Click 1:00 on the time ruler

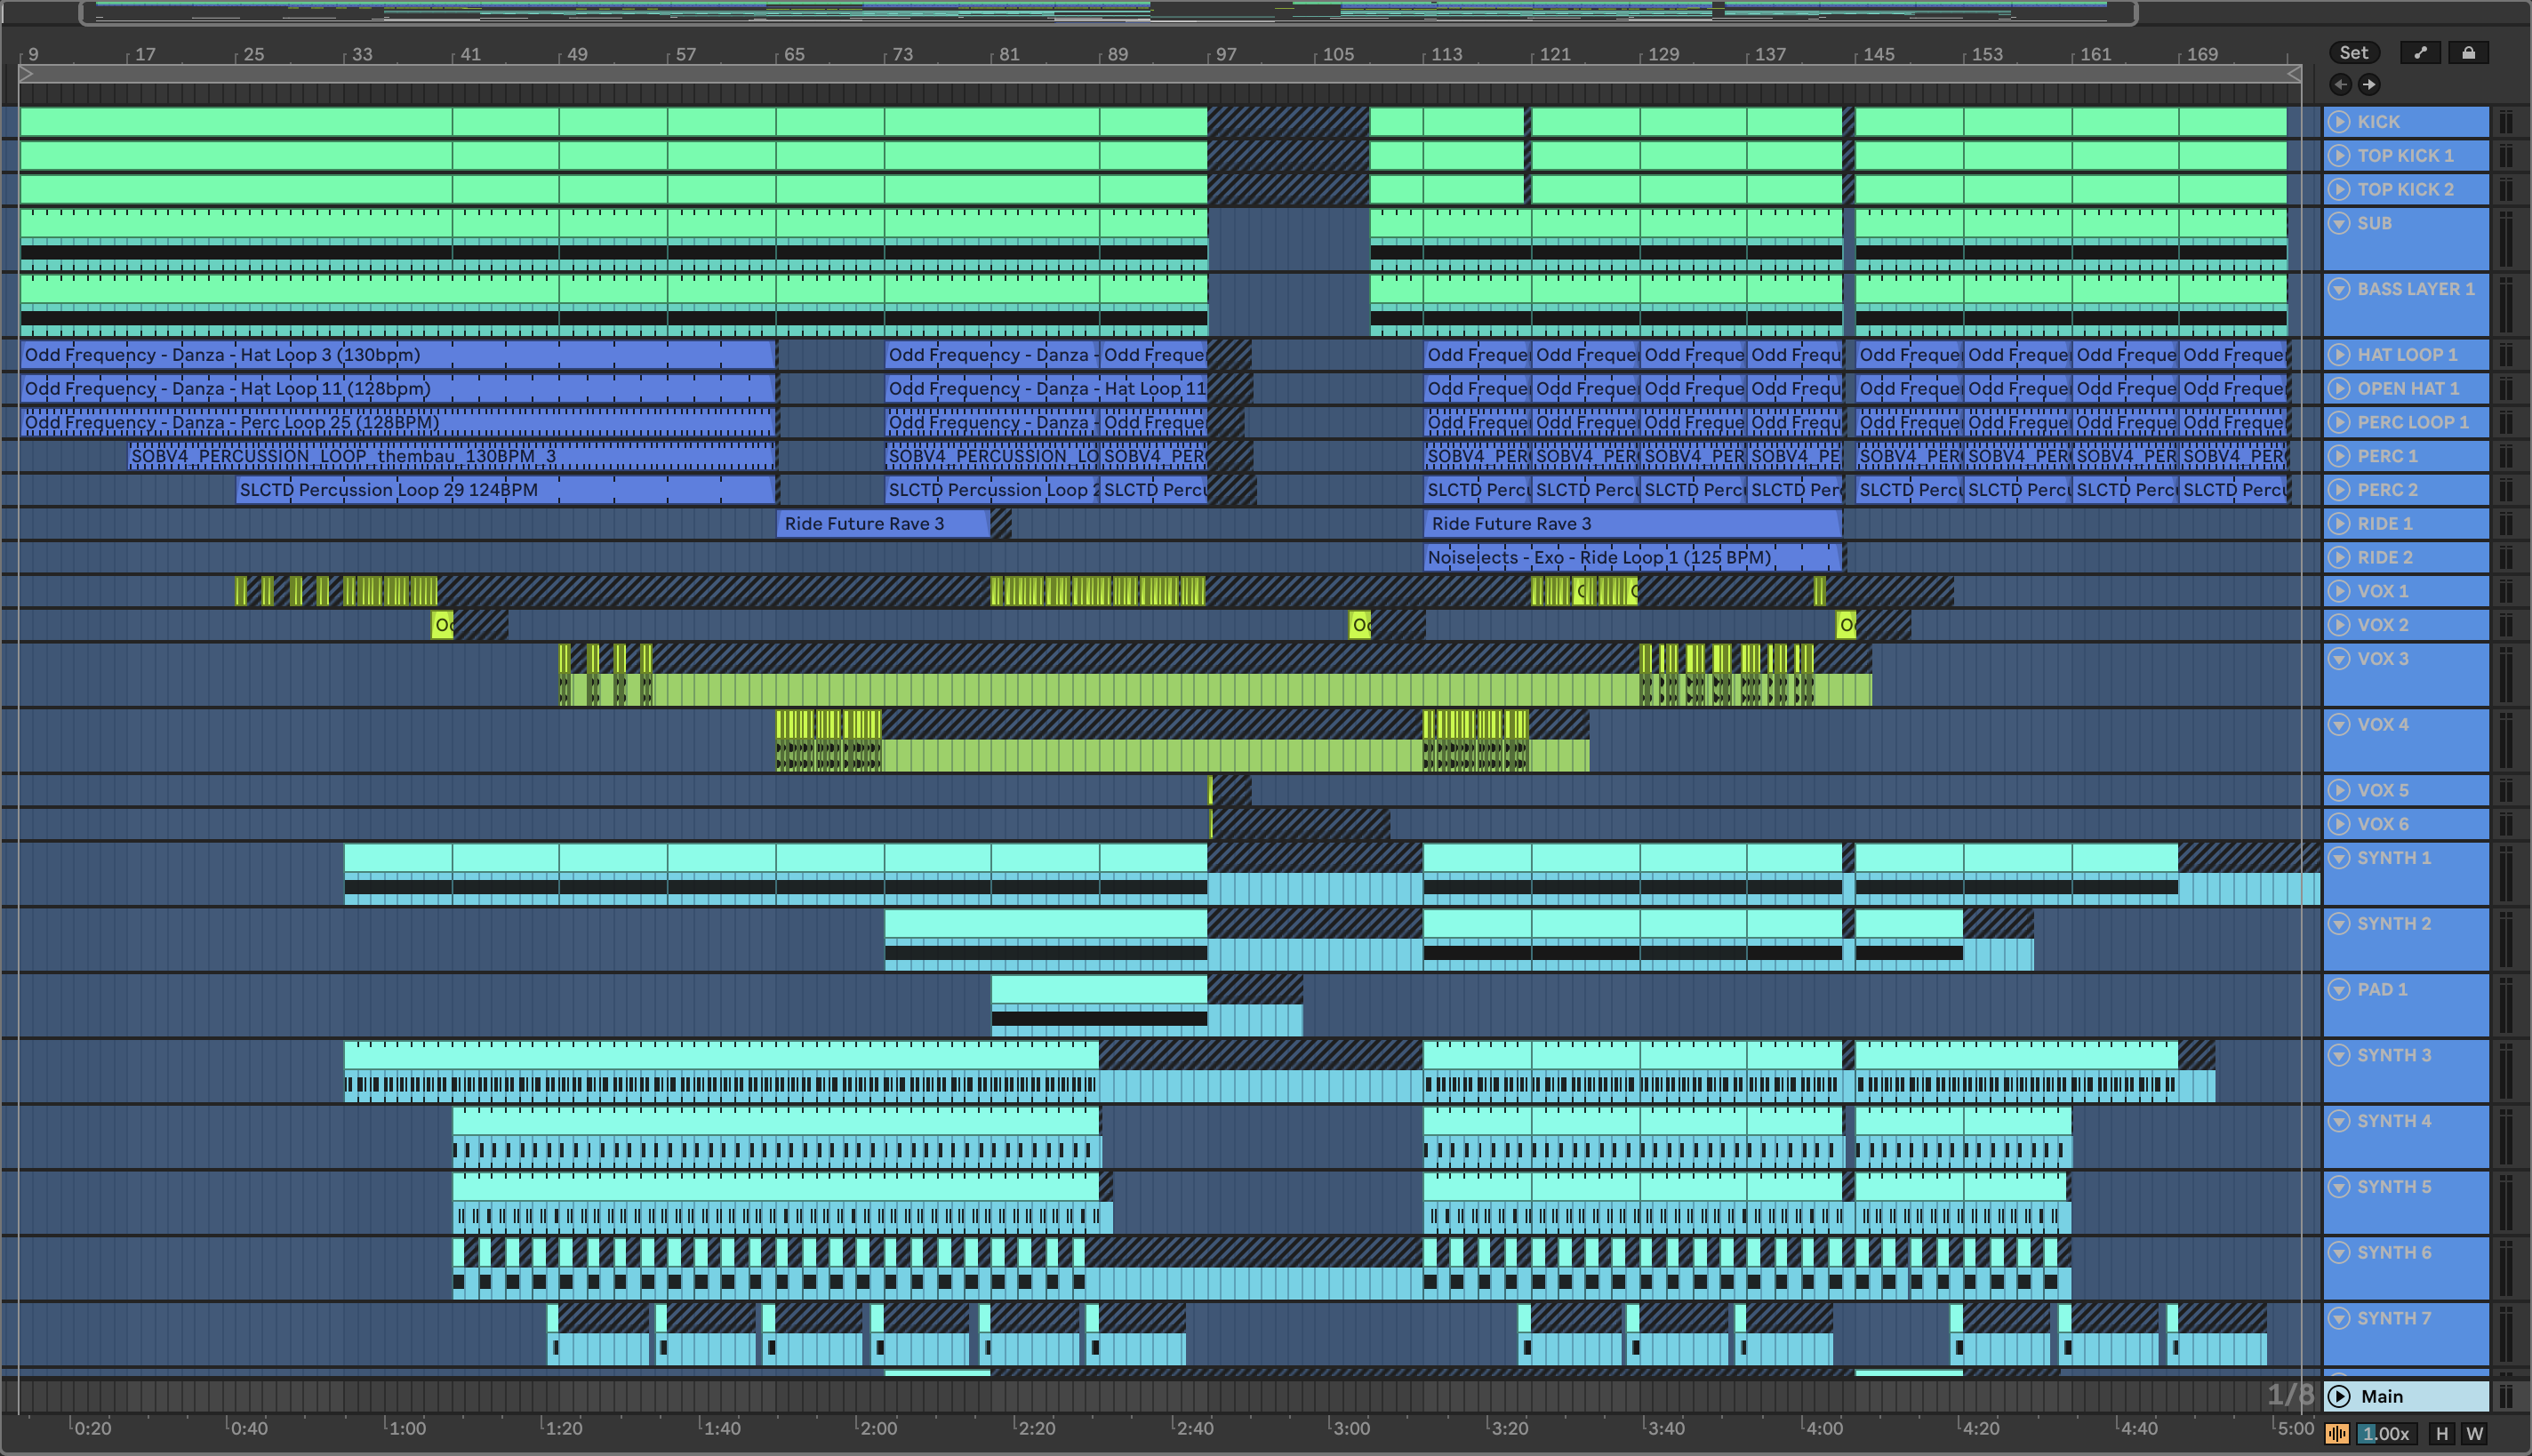(x=406, y=1428)
